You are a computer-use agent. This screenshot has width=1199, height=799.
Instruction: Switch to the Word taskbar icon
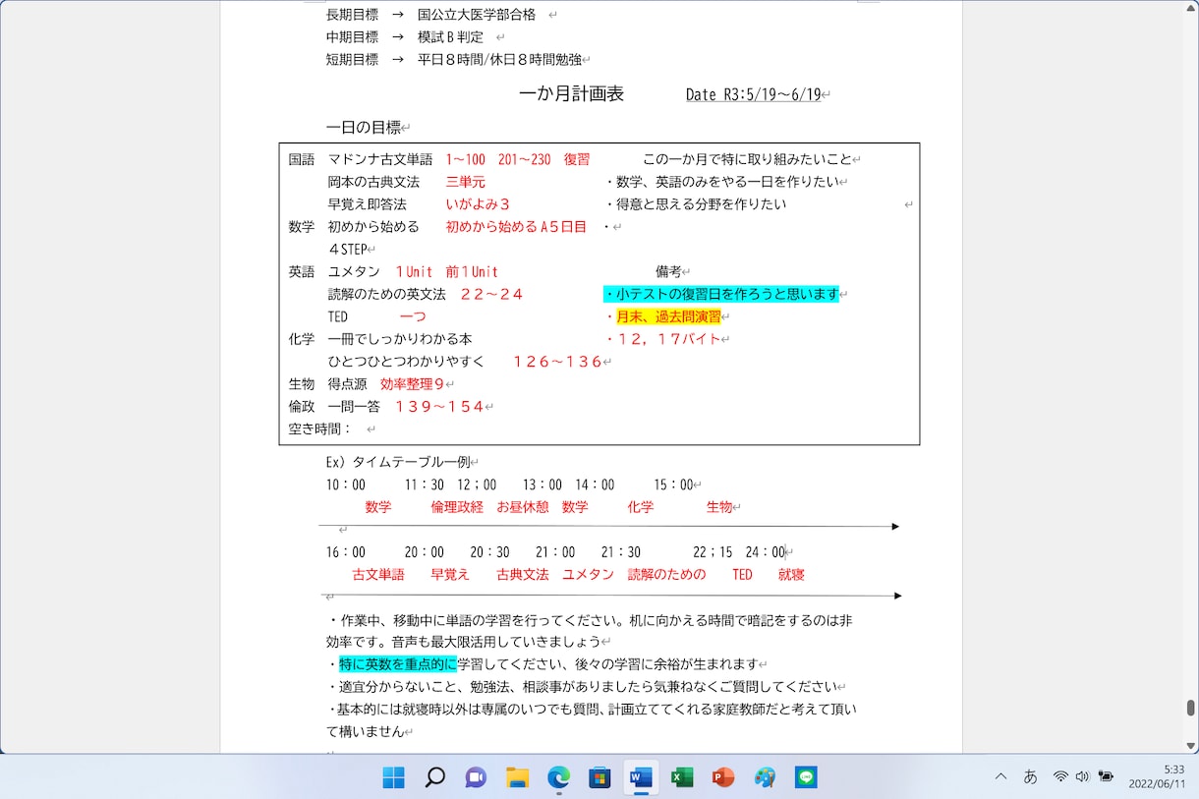(641, 777)
